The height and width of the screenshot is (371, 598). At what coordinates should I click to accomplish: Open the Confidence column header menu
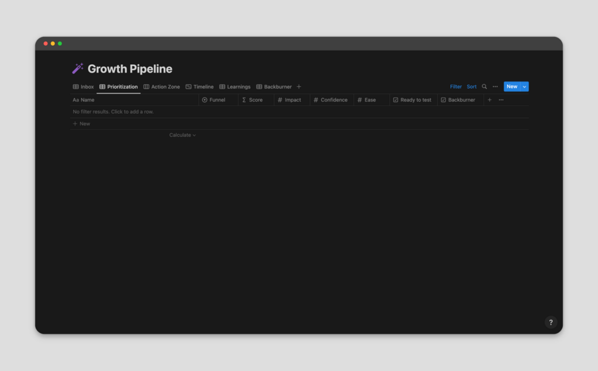(x=331, y=100)
